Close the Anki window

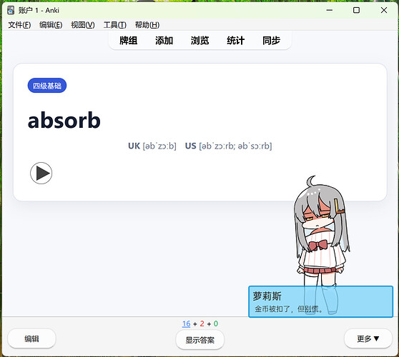384,10
